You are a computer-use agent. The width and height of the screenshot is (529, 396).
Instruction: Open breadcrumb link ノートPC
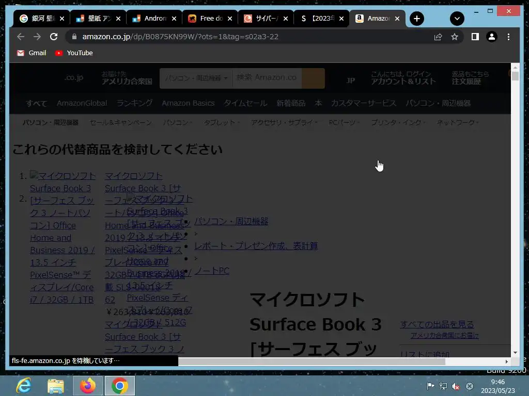coord(212,270)
